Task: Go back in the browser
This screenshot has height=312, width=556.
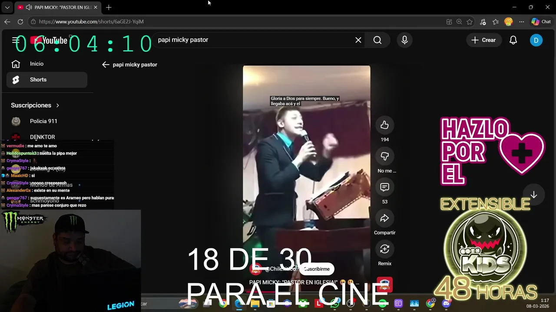Action: coord(7,22)
